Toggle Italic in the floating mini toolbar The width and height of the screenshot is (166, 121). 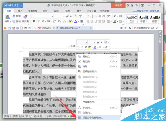click(82, 47)
